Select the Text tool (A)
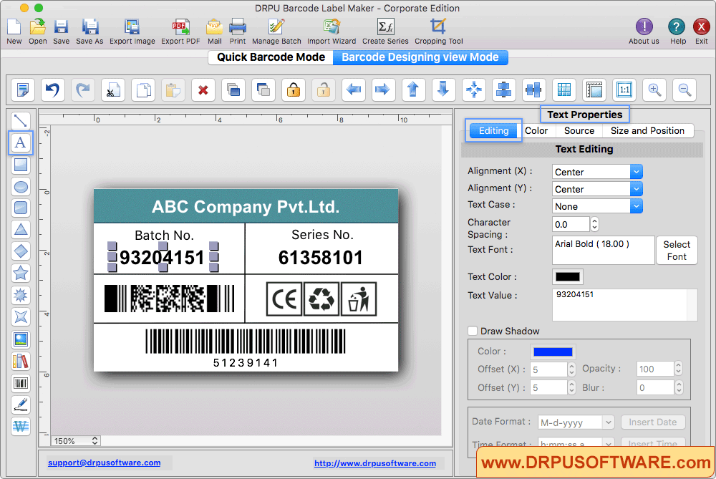716x479 pixels. (21, 143)
